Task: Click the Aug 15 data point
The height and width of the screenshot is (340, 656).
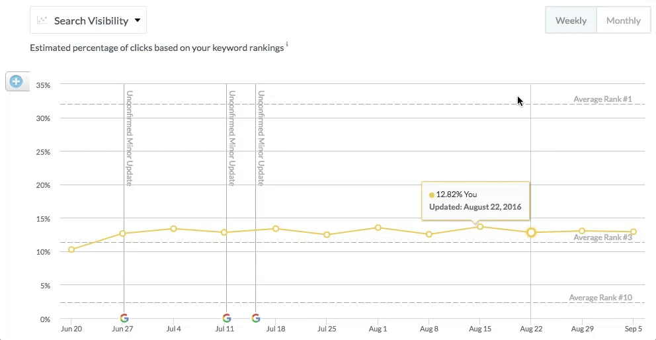Action: click(x=480, y=227)
